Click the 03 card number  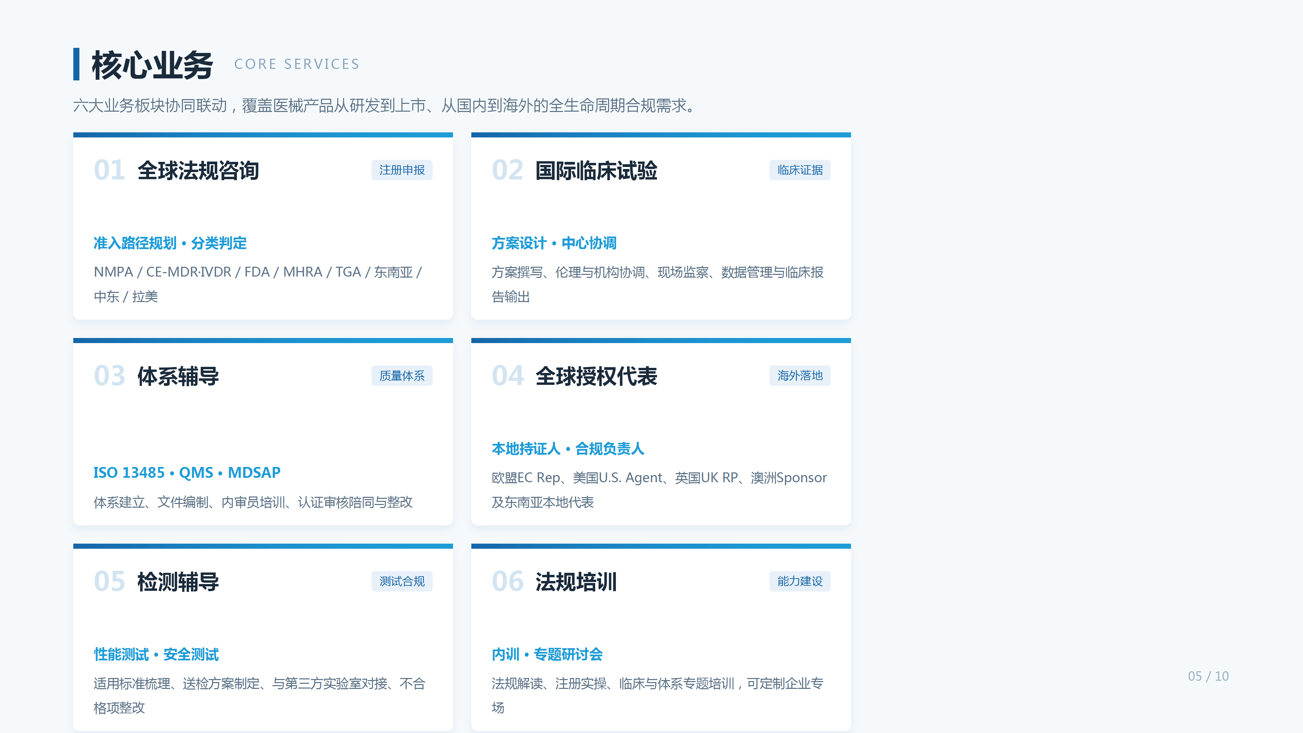109,376
